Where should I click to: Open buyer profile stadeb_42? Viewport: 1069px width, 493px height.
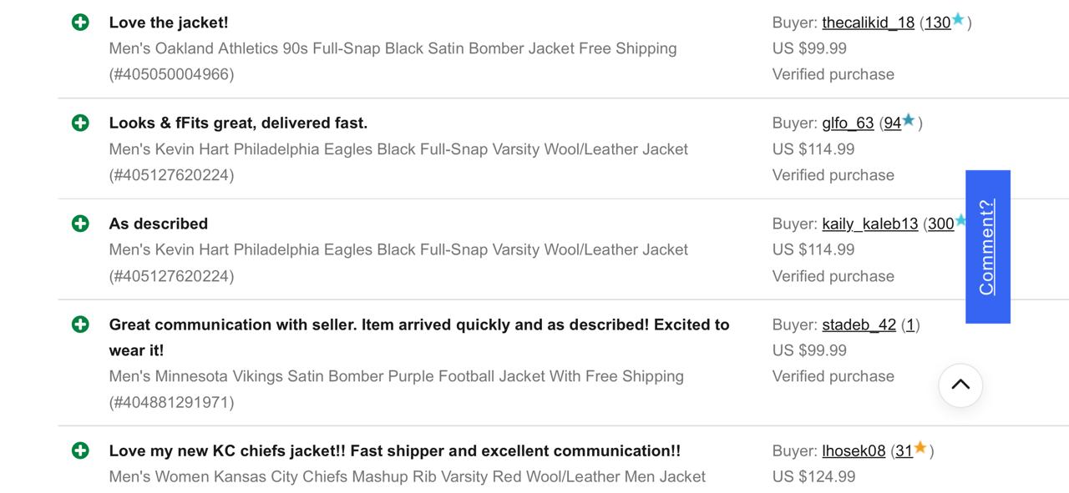click(859, 324)
